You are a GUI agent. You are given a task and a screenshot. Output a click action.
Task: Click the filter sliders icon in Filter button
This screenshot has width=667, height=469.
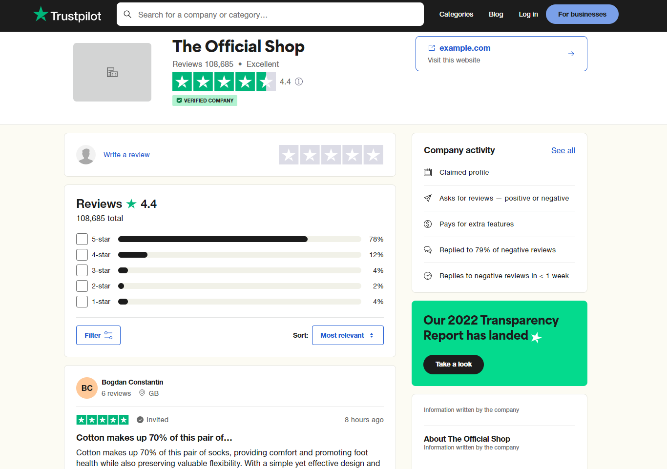tap(108, 335)
